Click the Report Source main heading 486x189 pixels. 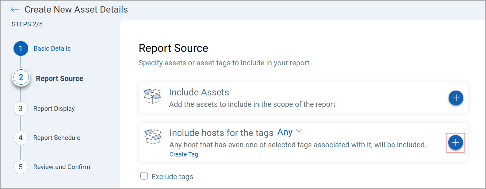(174, 48)
